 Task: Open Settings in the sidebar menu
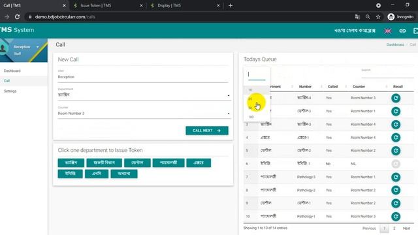pos(10,91)
